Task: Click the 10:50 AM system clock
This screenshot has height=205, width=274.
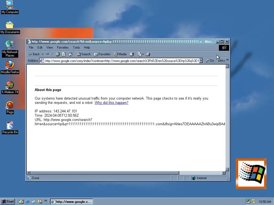Action: click(265, 202)
